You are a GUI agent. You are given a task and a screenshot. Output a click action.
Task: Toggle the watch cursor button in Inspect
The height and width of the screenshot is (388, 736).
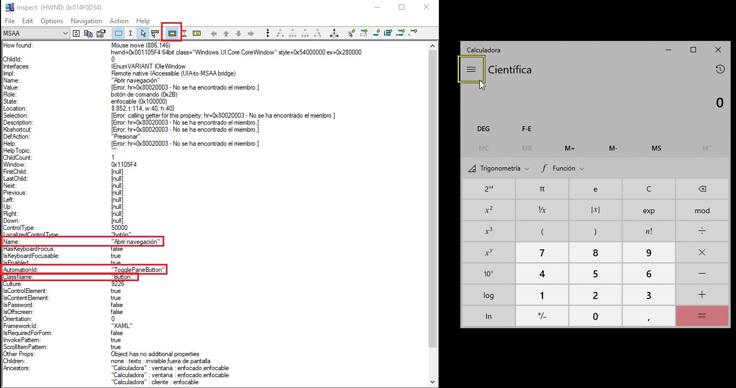point(143,33)
